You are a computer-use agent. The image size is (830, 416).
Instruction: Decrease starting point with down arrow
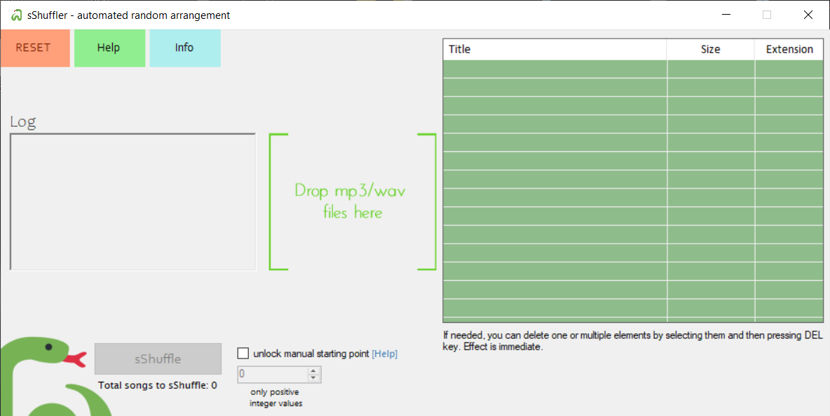tap(314, 378)
